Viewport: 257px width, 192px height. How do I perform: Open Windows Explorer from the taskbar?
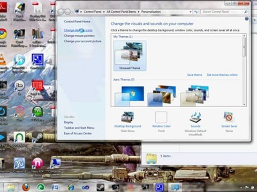tap(11, 187)
